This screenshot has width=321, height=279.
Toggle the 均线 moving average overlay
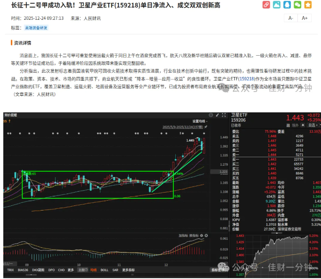[93, 270]
